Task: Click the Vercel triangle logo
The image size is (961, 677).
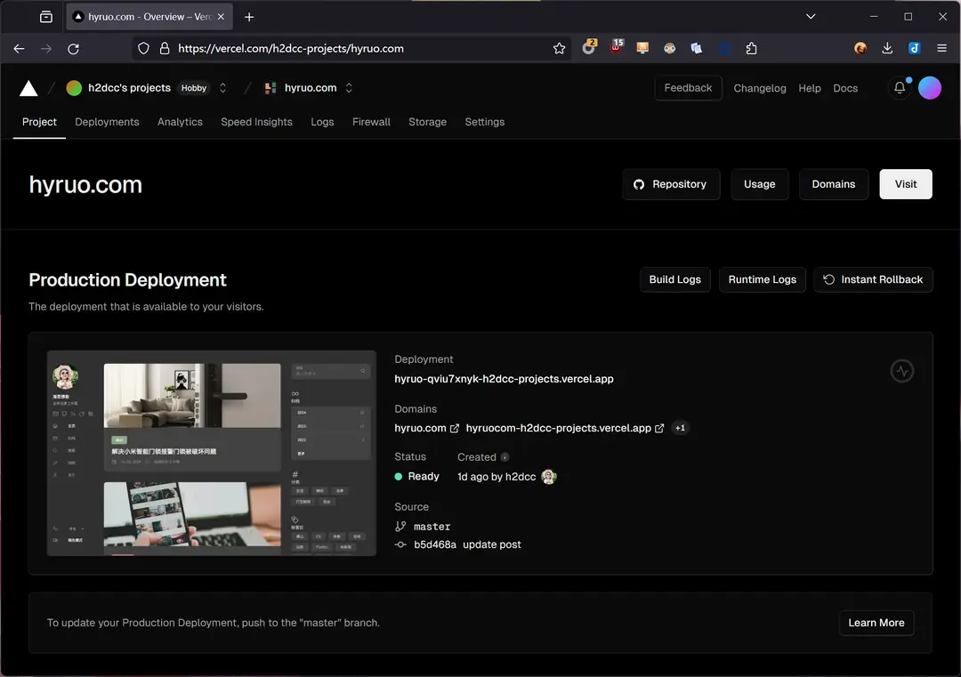Action: tap(28, 88)
